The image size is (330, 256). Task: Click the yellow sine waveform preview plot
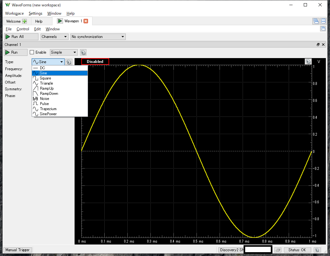[x=196, y=151]
